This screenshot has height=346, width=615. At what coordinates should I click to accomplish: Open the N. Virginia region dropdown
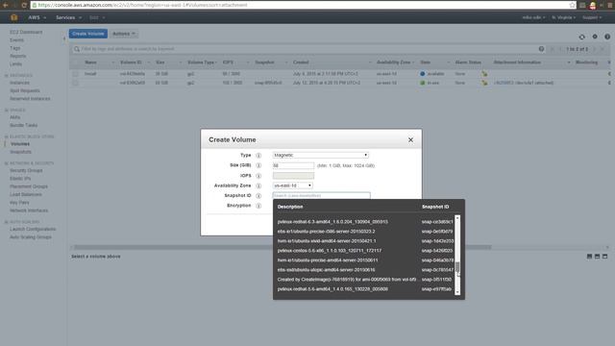[x=564, y=17]
